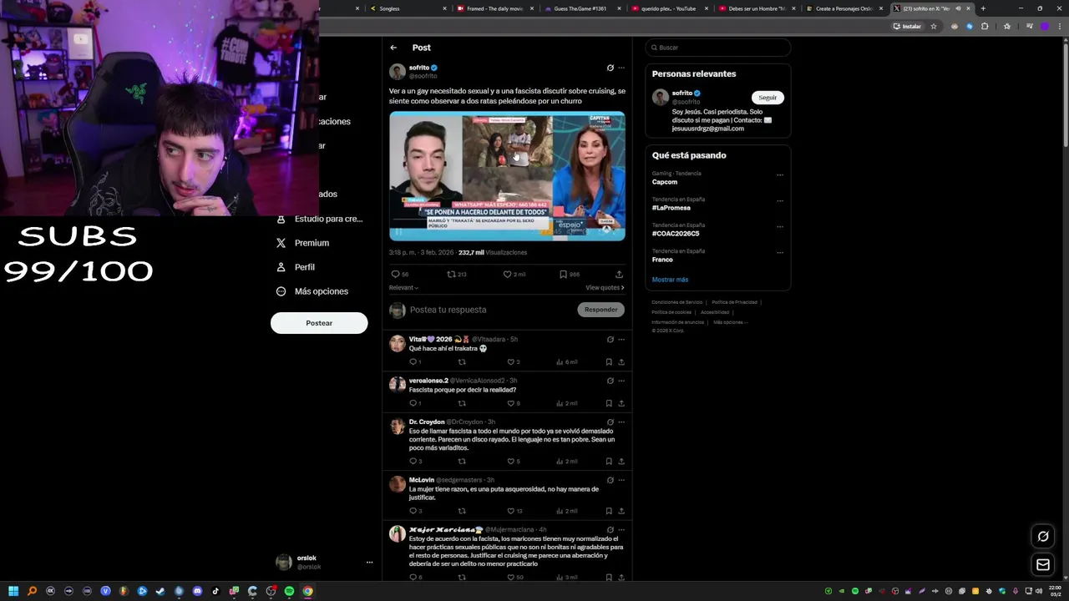Repost veroalonso.2's reply
The image size is (1069, 601).
pyautogui.click(x=462, y=403)
